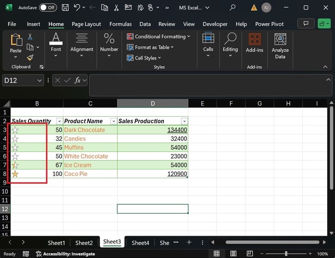Open the Sales Production column filter dropdown
335x258 pixels.
coord(184,121)
